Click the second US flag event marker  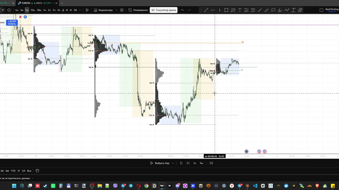pyautogui.click(x=265, y=151)
